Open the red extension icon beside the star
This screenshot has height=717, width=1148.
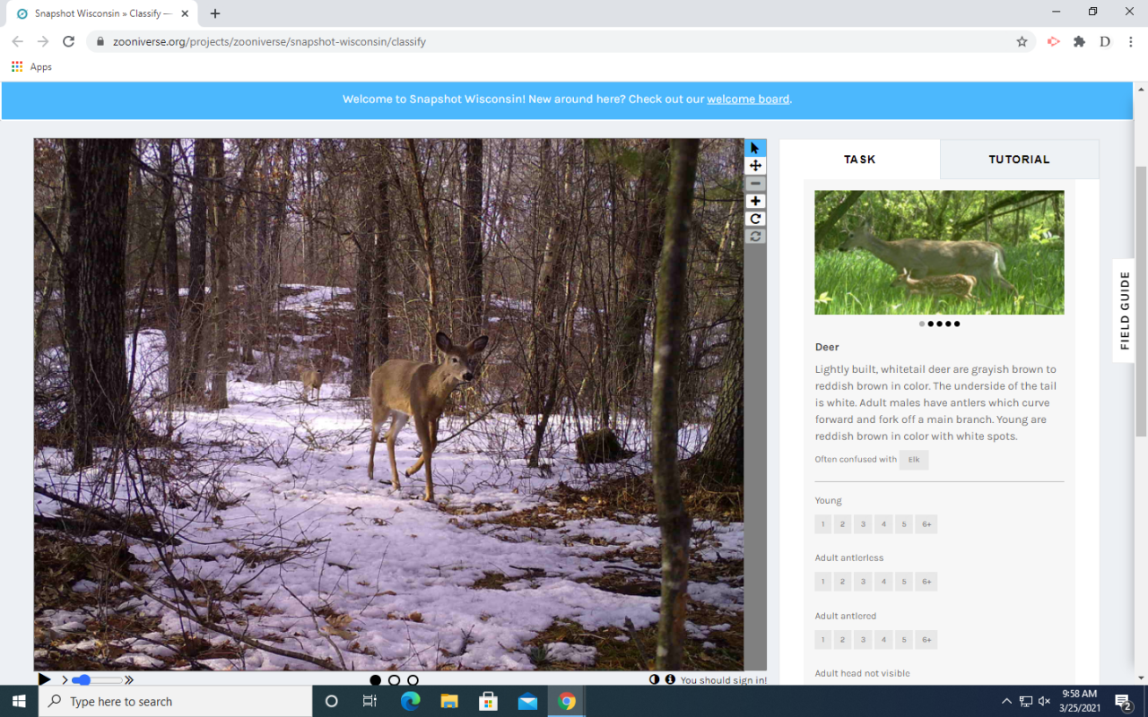(x=1054, y=41)
